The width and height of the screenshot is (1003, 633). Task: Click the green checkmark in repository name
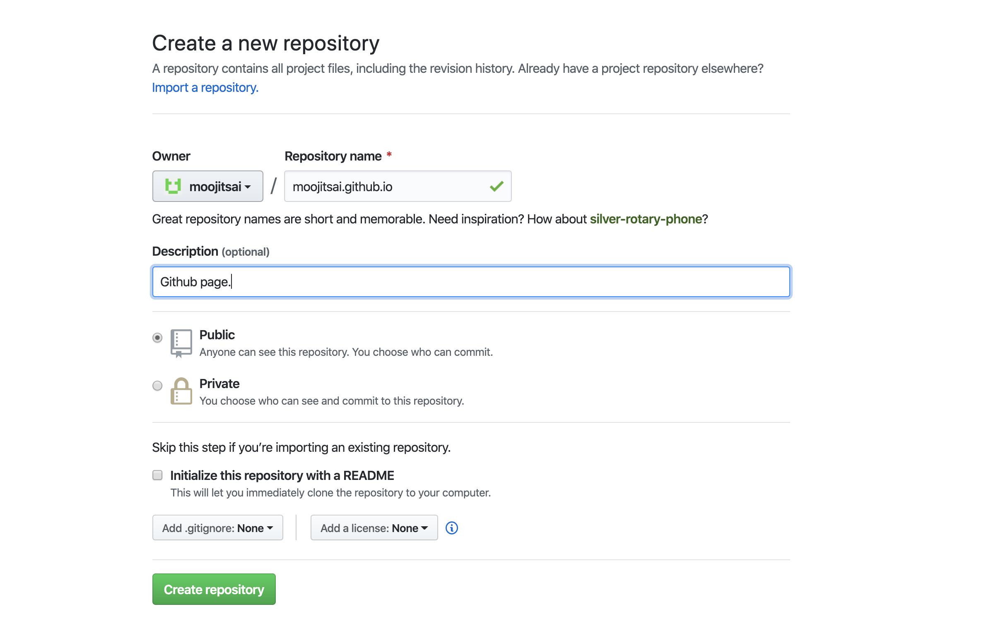click(497, 186)
